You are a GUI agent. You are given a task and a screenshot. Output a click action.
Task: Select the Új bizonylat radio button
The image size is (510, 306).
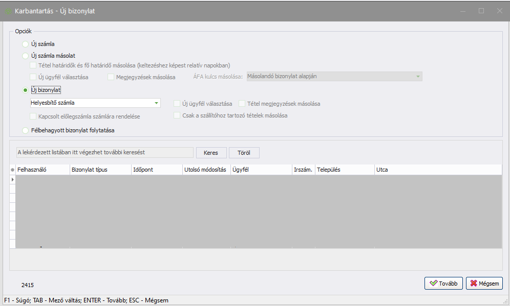coord(26,90)
